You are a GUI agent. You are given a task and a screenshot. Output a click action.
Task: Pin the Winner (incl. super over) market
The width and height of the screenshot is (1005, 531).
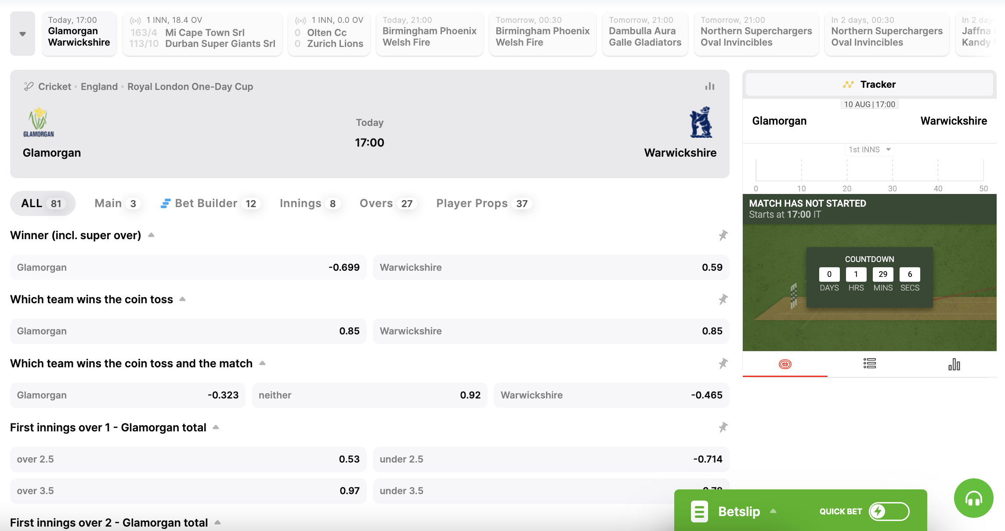coord(723,235)
